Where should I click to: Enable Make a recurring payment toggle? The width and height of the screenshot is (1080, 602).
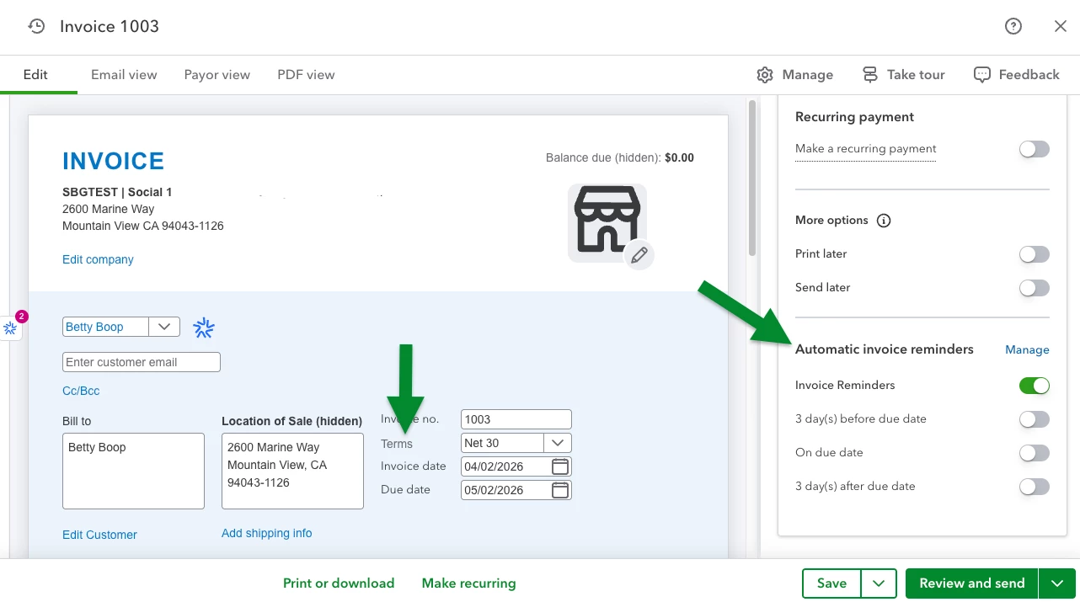[x=1035, y=149]
